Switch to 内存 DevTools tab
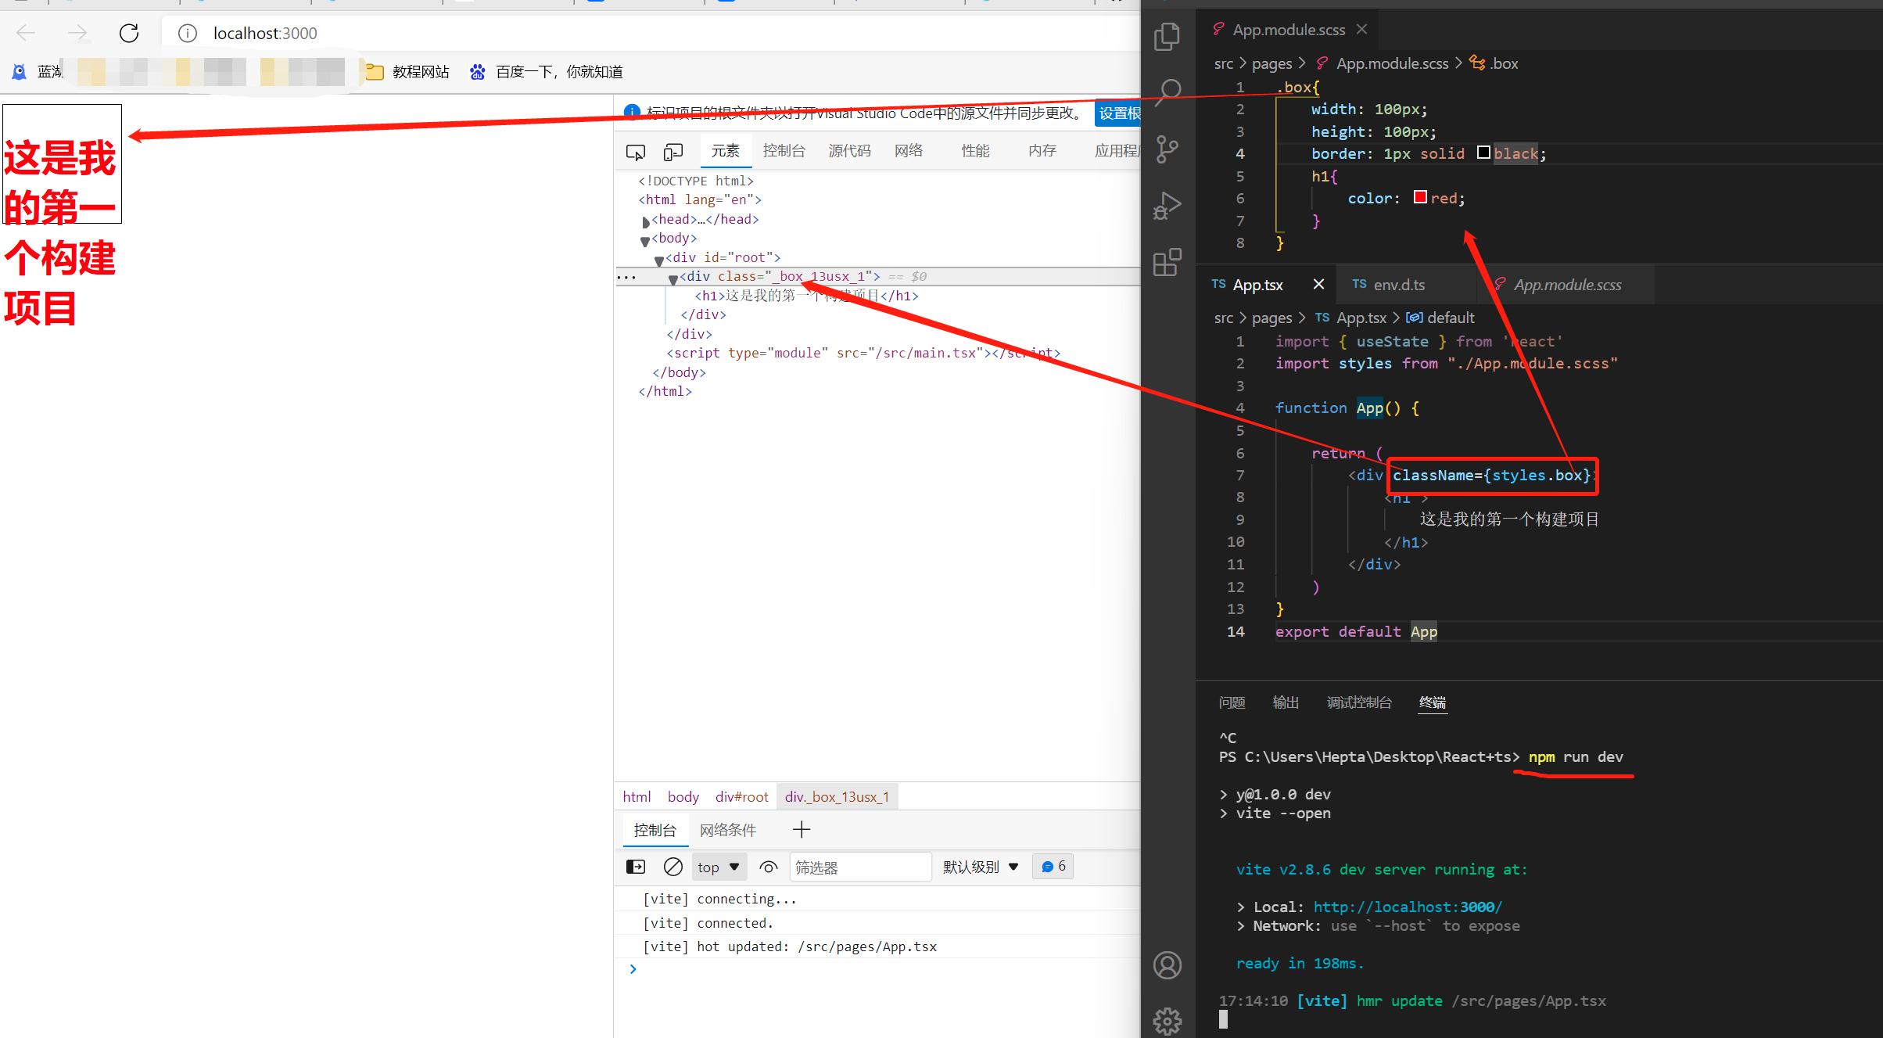The height and width of the screenshot is (1038, 1883). click(1042, 151)
